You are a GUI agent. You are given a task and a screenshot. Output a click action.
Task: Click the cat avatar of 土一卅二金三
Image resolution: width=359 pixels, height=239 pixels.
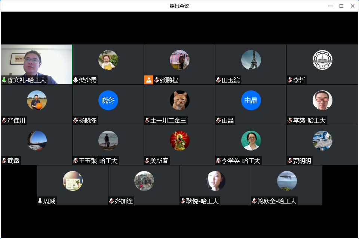coord(179,100)
